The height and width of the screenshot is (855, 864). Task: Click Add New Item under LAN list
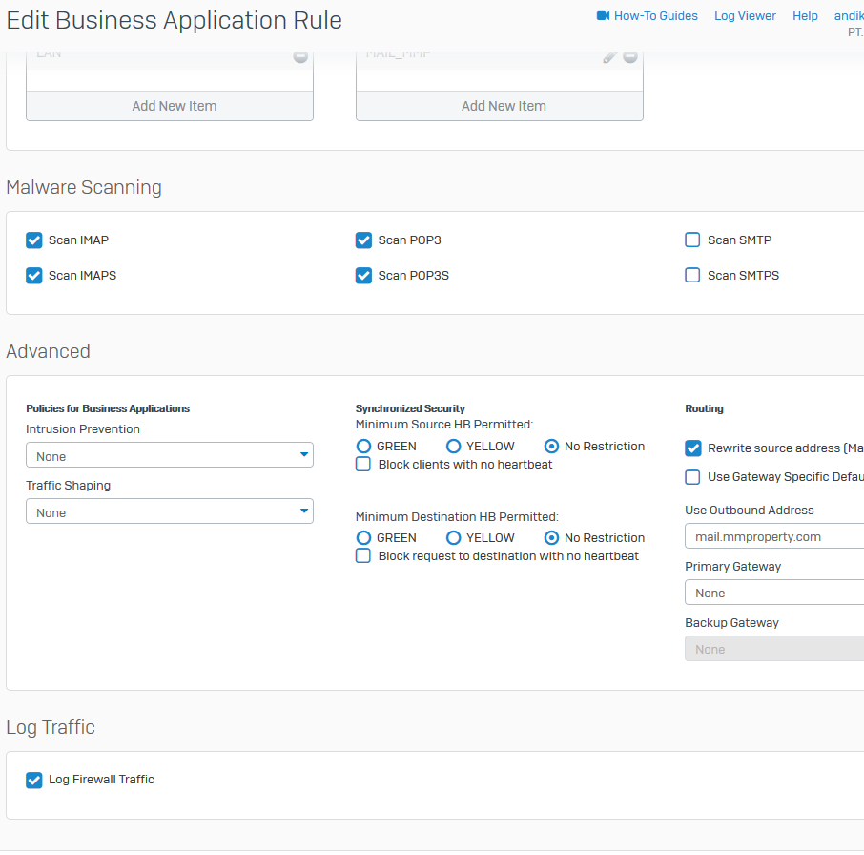(x=175, y=106)
